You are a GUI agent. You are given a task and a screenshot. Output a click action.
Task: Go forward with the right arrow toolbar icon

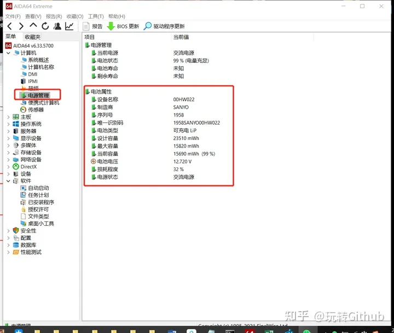click(21, 26)
